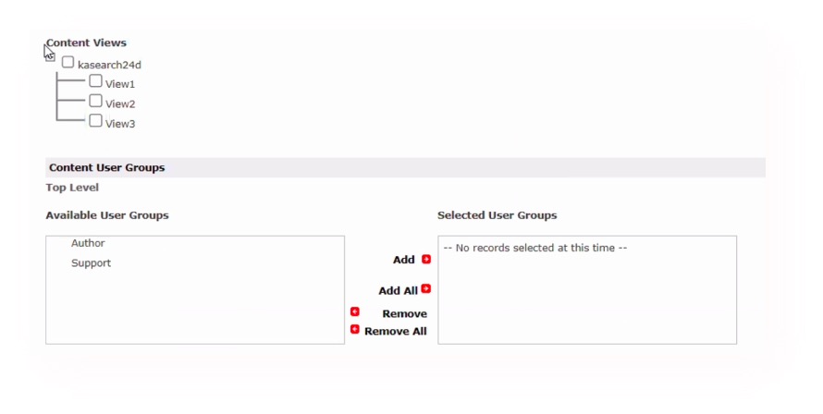Viewport: 823px width, 414px height.
Task: Collapse the kasearch24d tree node
Action: point(50,56)
